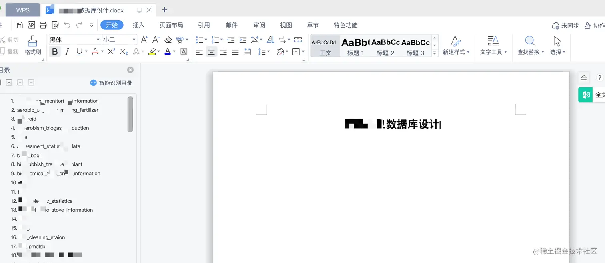Open the borders dropdown arrow
This screenshot has width=605, height=263.
tap(303, 52)
